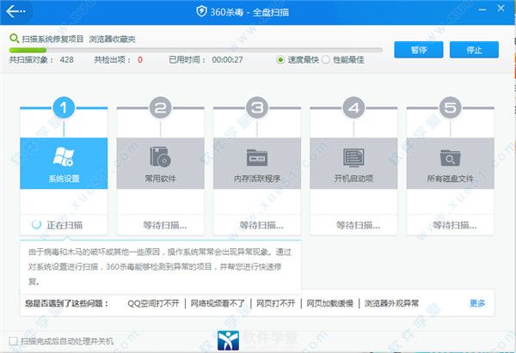Click the detected items count 0
Screen dimensions: 516x353
tap(140, 60)
